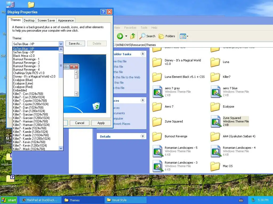This screenshot has height=204, width=273.
Task: Select the aero 7 gray theme file
Action: click(172, 92)
